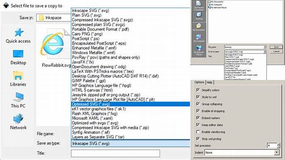Viewport: 285px width, 160px height.
Task: Select the This PC icon
Action: [x=18, y=97]
